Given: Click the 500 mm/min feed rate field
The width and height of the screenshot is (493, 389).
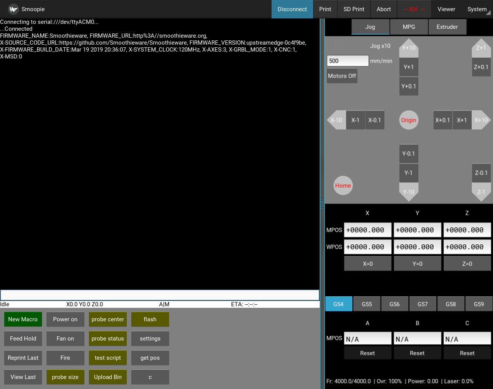Looking at the screenshot, I should (347, 60).
